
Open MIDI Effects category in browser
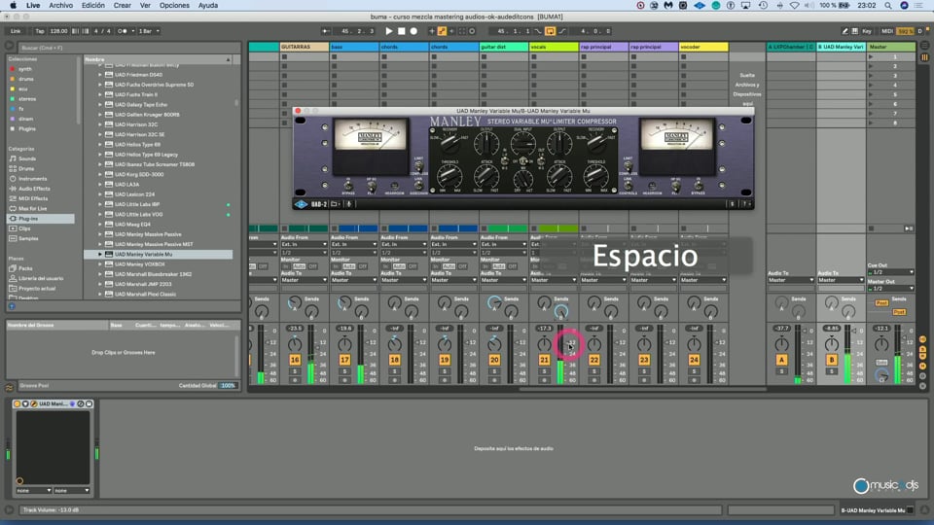click(x=33, y=198)
